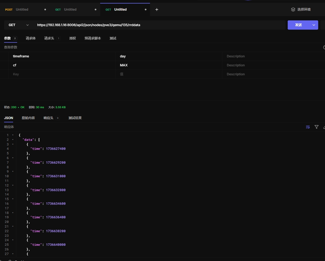325x261 pixels.
Task: Switch to the POST Untitled tab
Action: pos(22,10)
